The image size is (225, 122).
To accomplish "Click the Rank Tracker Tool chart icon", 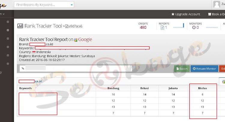I will point(20,26).
